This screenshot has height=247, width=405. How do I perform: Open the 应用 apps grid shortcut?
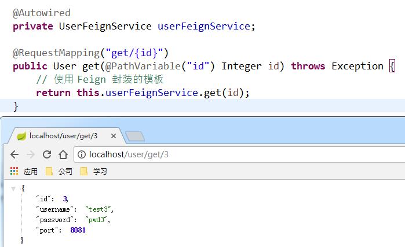pos(24,171)
